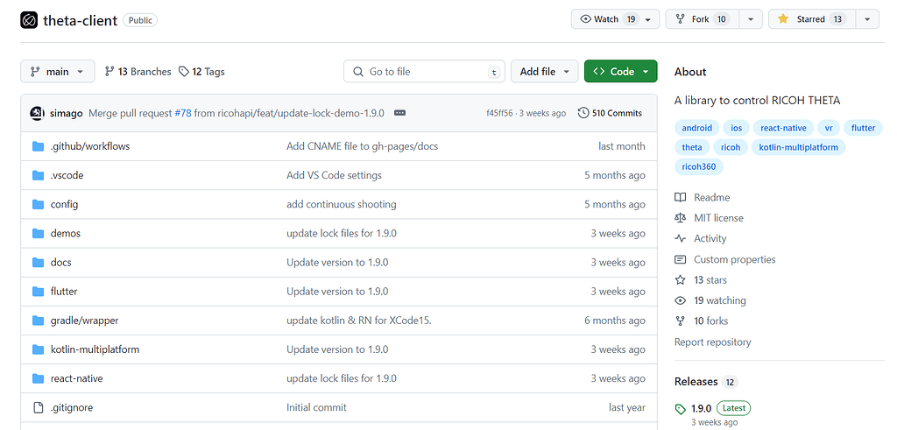Image resolution: width=897 pixels, height=430 pixels.
Task: Focus the Go to file search field
Action: click(x=424, y=72)
